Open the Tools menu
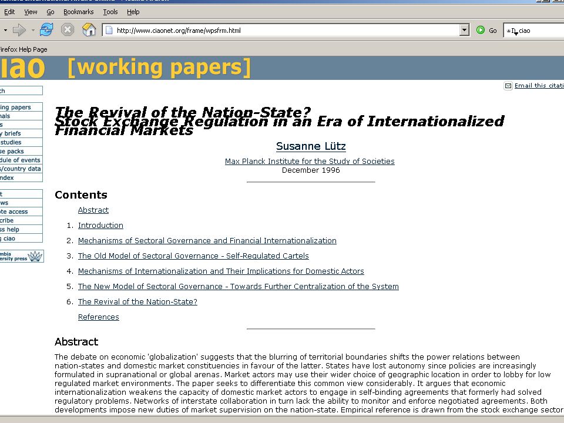Viewport: 564px width, 423px height. tap(110, 12)
